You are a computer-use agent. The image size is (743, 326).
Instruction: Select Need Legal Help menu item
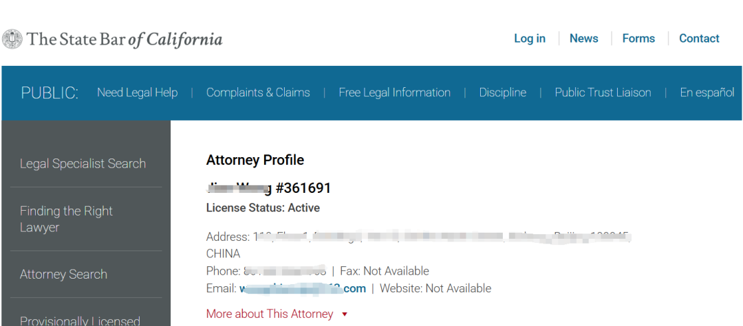click(x=138, y=93)
